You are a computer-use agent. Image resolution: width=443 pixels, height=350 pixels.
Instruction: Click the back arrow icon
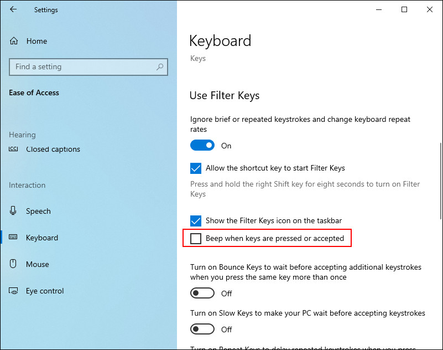click(13, 9)
